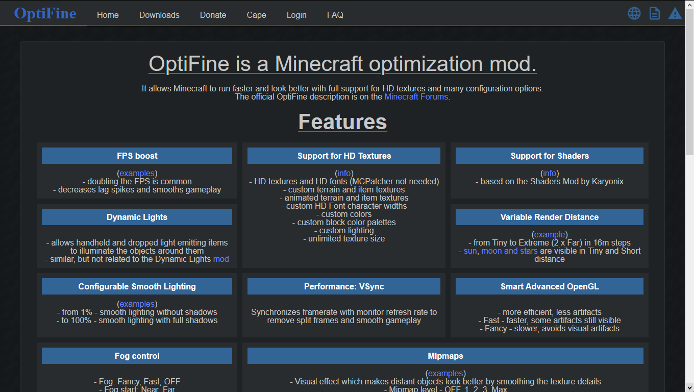Click the page scrollbar up arrow
694x392 pixels.
pos(689,4)
